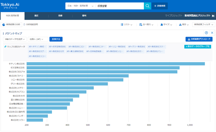Open 分析機能説明 help link
Viewport: 216px width, 132px height.
30,24
